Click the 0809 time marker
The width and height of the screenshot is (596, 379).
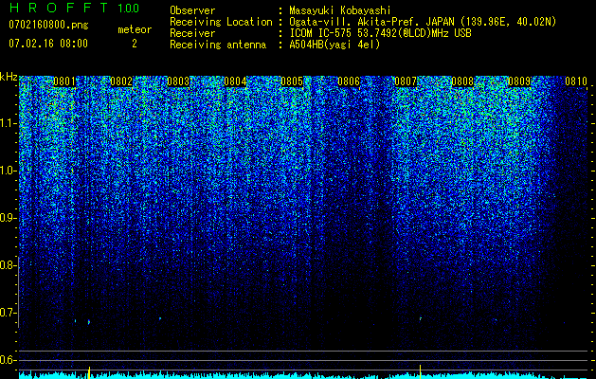pos(519,81)
